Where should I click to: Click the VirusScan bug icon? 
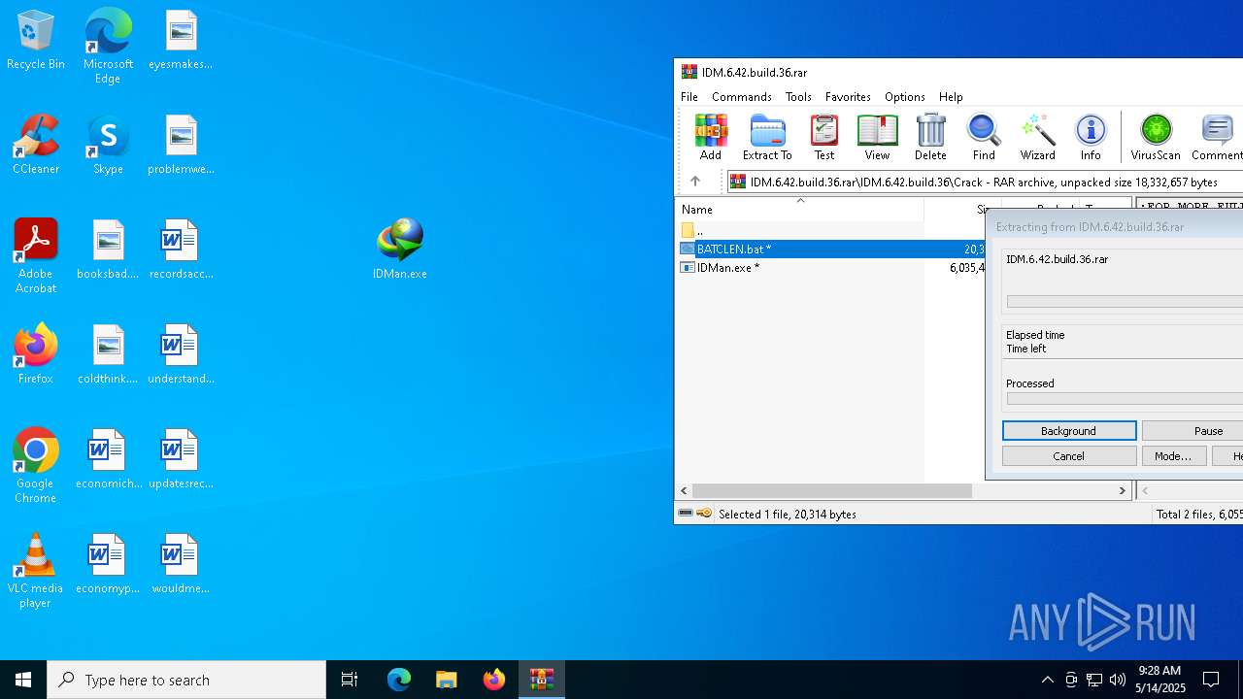pos(1156,137)
